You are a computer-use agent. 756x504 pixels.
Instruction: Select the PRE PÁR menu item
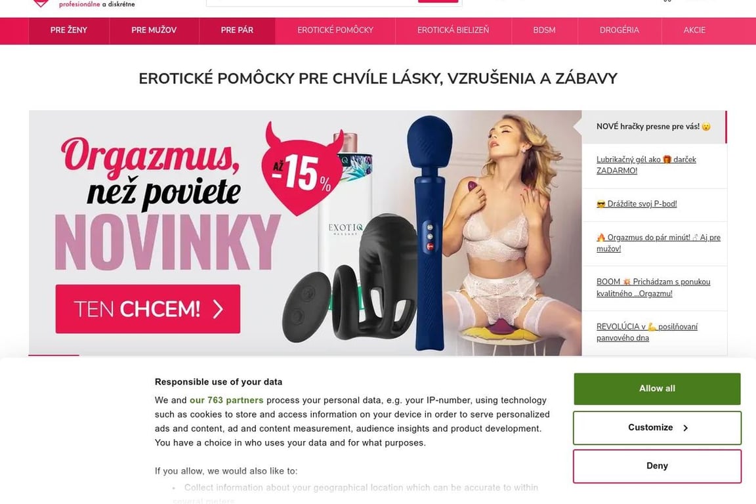pyautogui.click(x=237, y=30)
